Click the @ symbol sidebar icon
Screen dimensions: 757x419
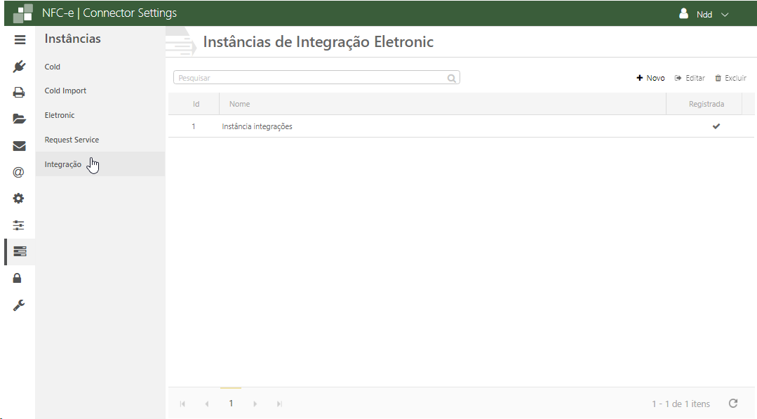point(20,172)
